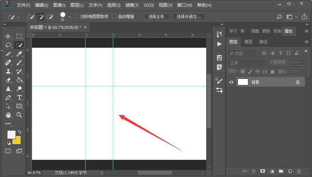Viewport: 312px width, 177px height.
Task: Open the 填充 fill dropdown arrow
Action: (305, 72)
